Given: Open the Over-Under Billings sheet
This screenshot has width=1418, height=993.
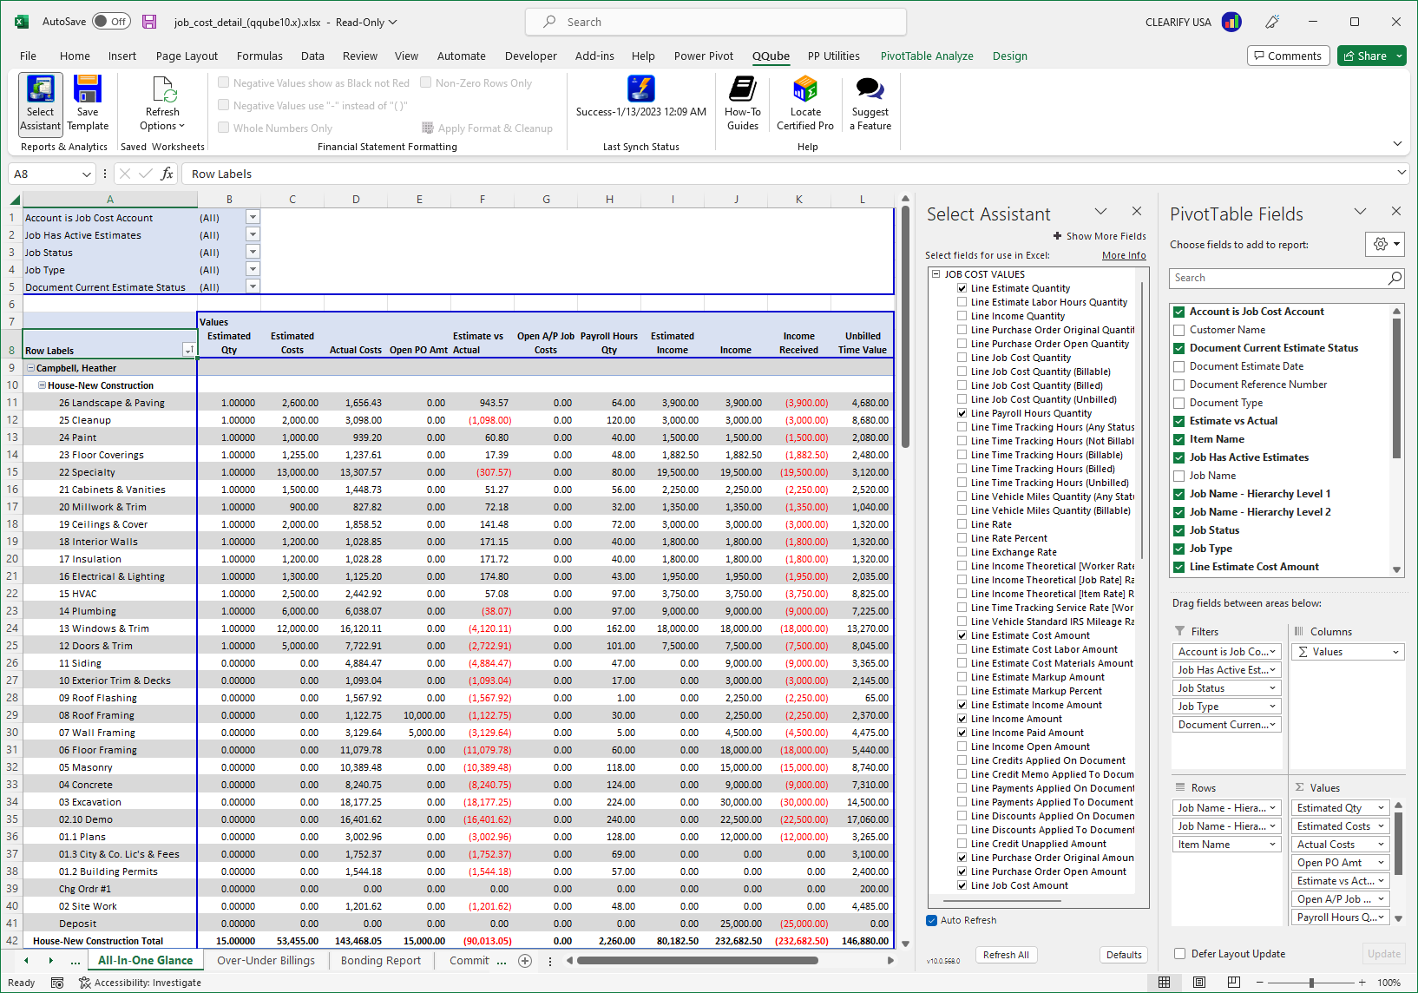Looking at the screenshot, I should [266, 960].
